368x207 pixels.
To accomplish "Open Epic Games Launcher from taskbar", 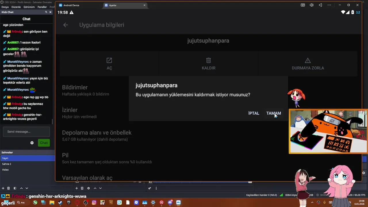I will [x=68, y=202].
